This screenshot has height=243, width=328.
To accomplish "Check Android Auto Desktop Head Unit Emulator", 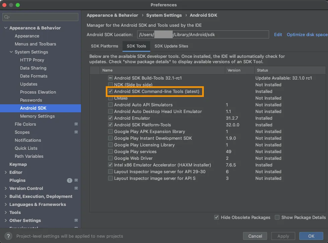I will point(110,111).
